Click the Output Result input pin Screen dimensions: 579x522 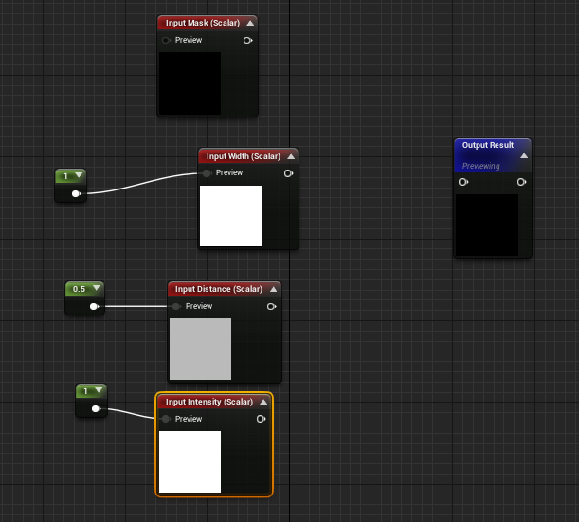463,182
